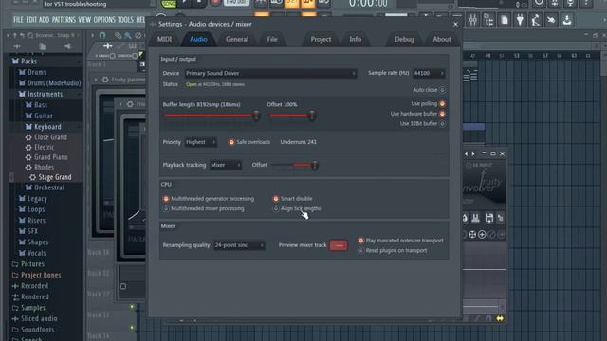Open the mixer from the toolbar icon
The height and width of the screenshot is (341, 607).
(x=473, y=20)
